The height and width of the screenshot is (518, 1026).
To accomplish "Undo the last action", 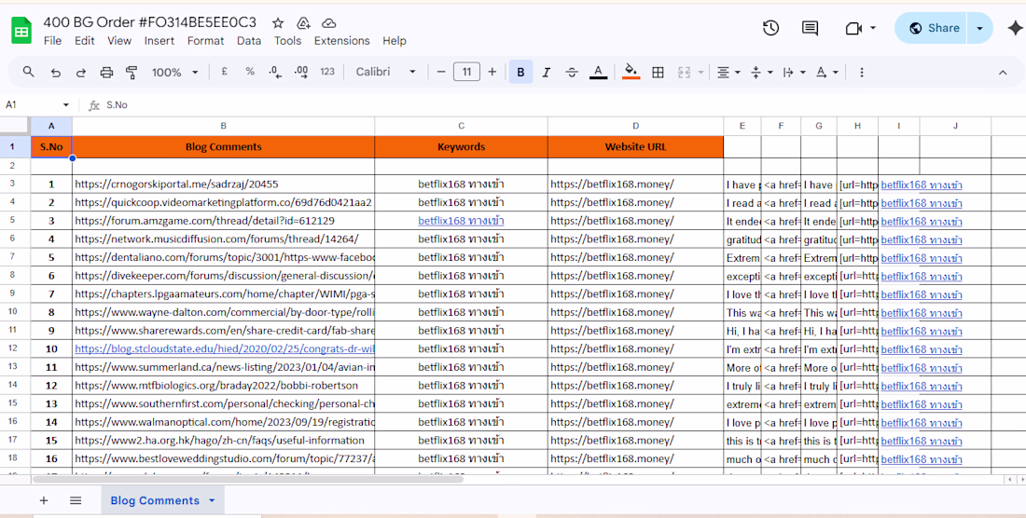I will [56, 73].
